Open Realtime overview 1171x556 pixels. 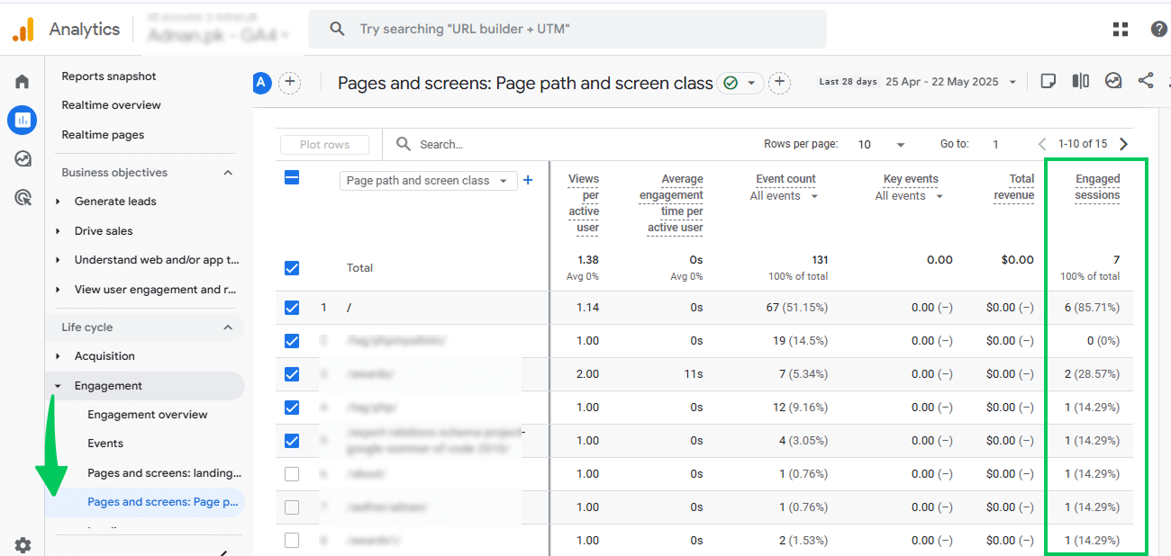click(112, 105)
